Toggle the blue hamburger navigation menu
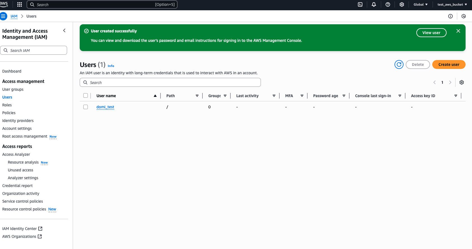The image size is (472, 249). click(x=3, y=16)
